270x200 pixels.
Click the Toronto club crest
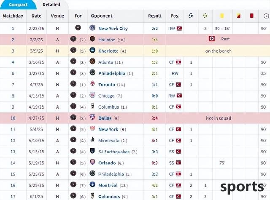pos(92,84)
